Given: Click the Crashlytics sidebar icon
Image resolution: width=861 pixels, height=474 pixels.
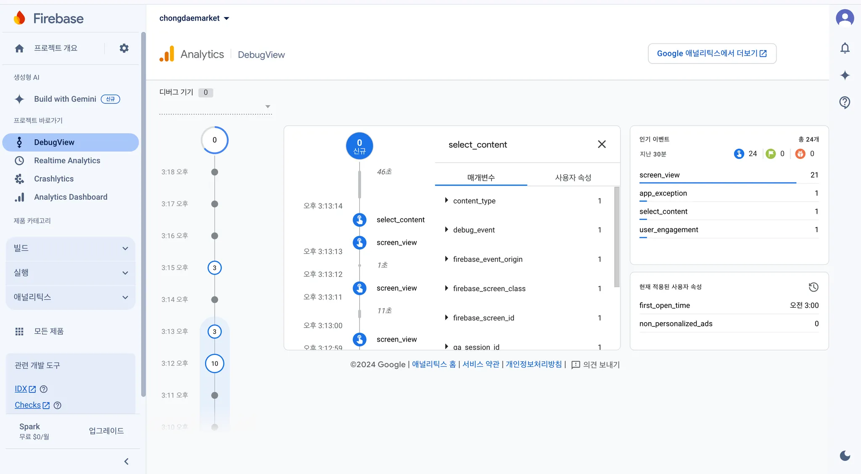Looking at the screenshot, I should point(19,179).
